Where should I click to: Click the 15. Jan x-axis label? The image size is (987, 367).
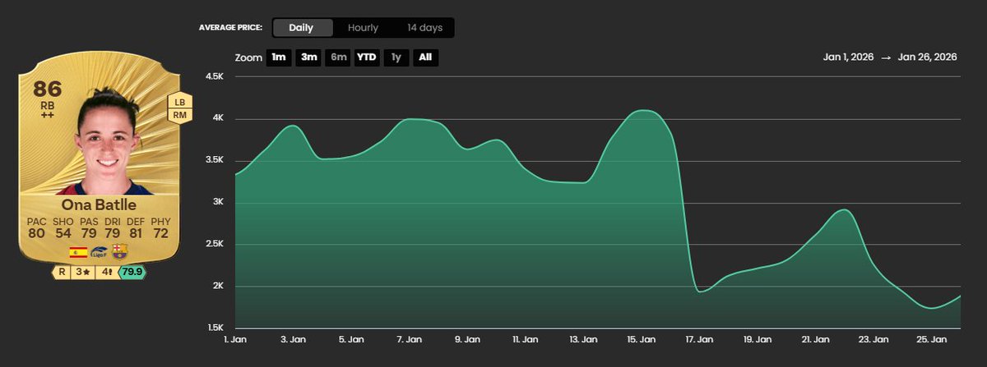642,338
